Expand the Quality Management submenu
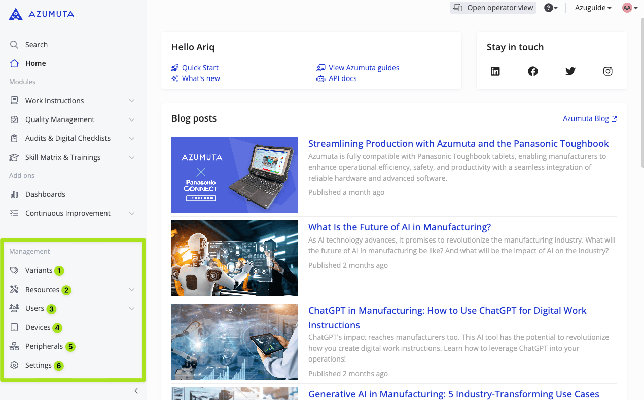644x400 pixels. coord(132,119)
